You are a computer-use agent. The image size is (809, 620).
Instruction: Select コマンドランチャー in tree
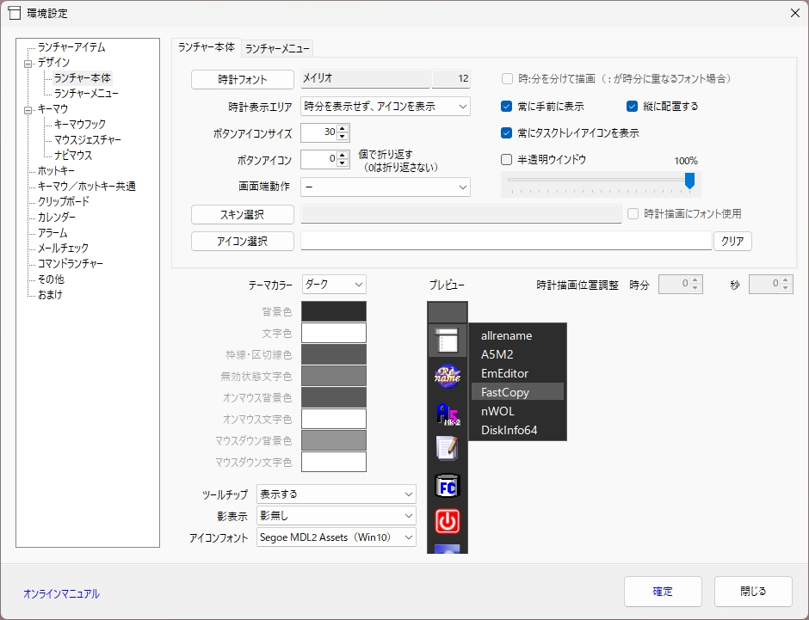point(71,264)
